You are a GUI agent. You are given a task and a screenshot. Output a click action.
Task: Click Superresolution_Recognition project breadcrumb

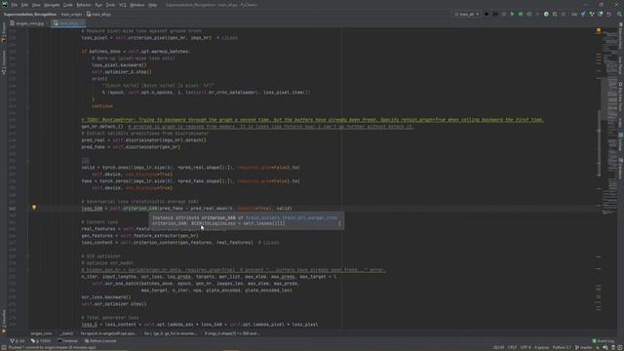pyautogui.click(x=30, y=15)
